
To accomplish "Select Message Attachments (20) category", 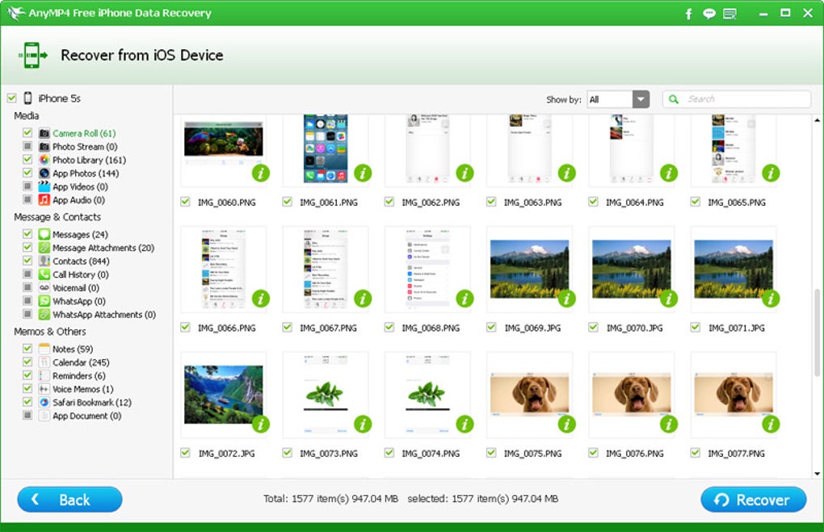I will [x=103, y=248].
